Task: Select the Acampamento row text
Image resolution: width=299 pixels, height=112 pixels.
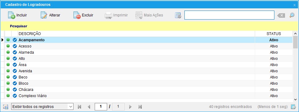Action: [32, 40]
